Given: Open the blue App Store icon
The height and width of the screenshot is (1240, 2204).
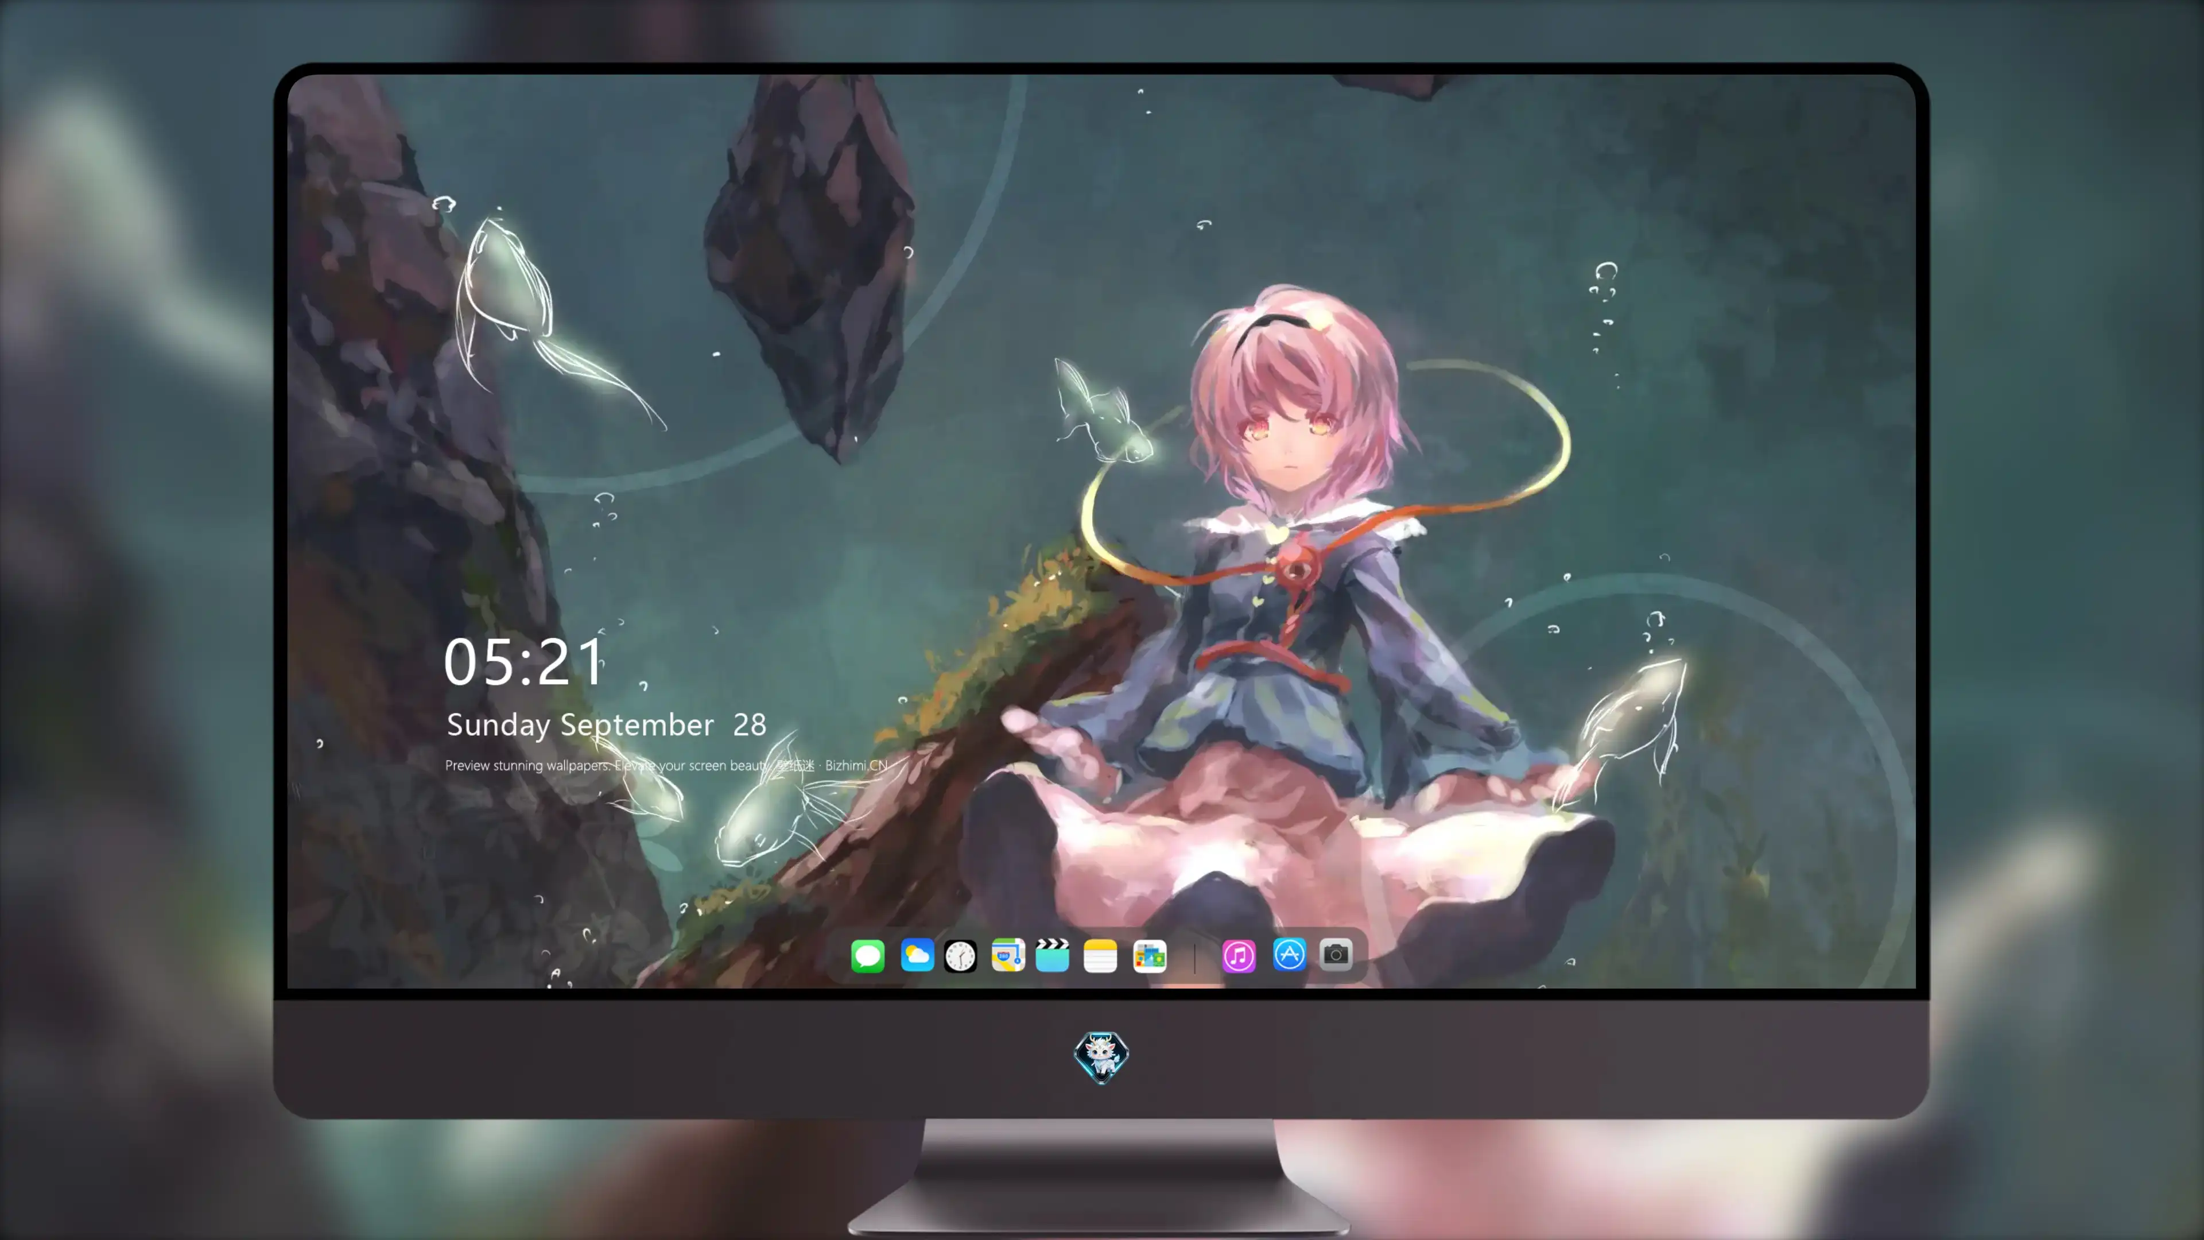Looking at the screenshot, I should click(x=1289, y=955).
